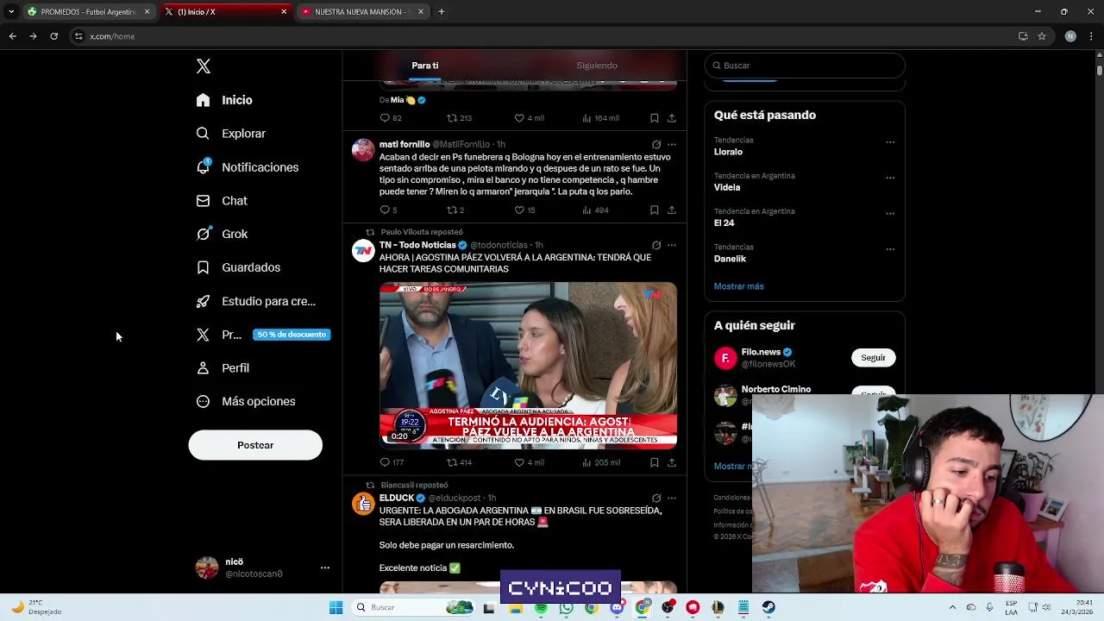Open Guardados bookmarks page
The width and height of the screenshot is (1104, 621).
237,267
